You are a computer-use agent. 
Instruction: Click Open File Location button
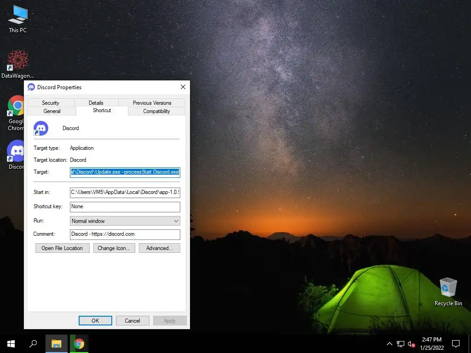(x=62, y=248)
